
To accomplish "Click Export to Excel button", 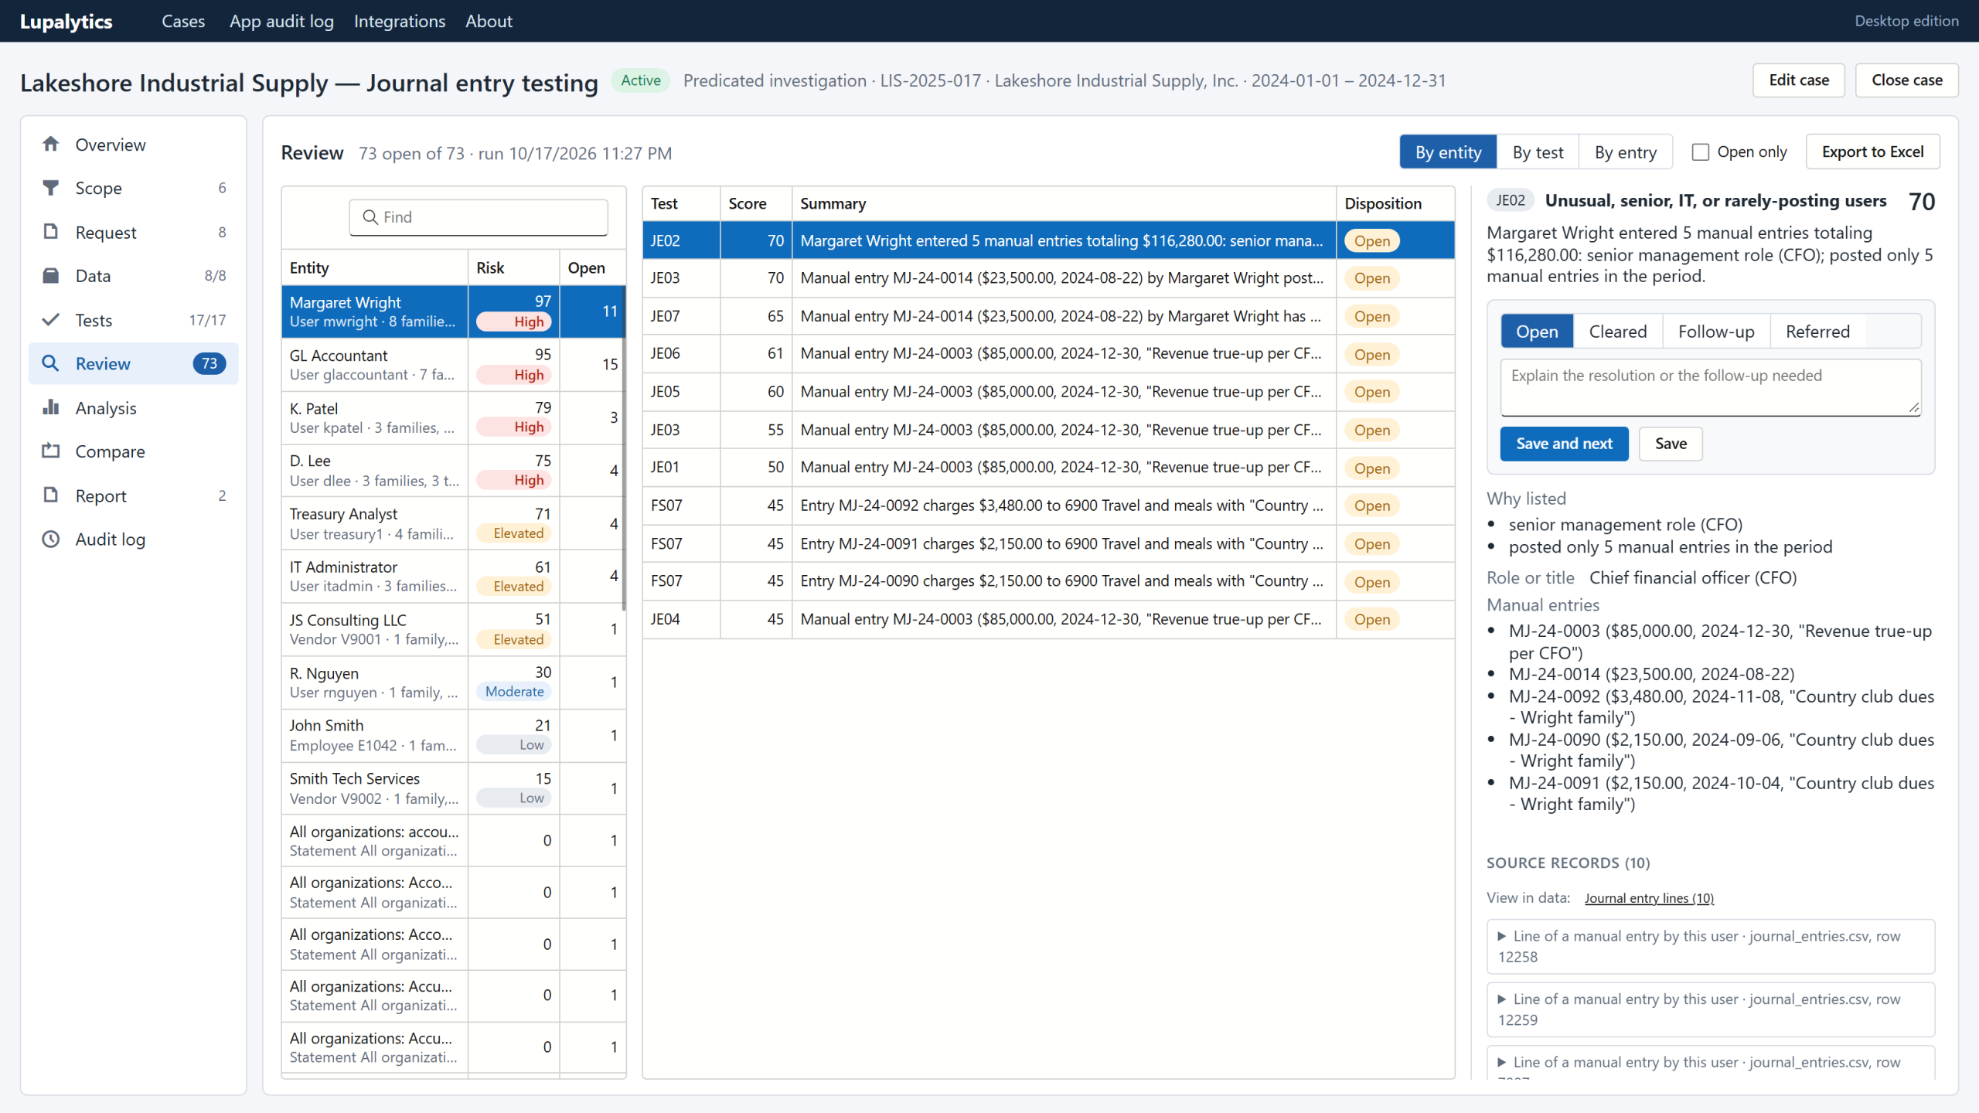I will [1872, 152].
